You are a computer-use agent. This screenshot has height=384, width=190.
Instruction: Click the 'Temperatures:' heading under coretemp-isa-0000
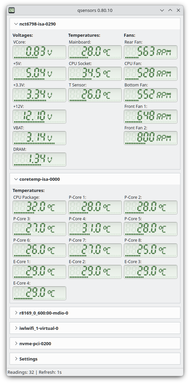coord(29,190)
